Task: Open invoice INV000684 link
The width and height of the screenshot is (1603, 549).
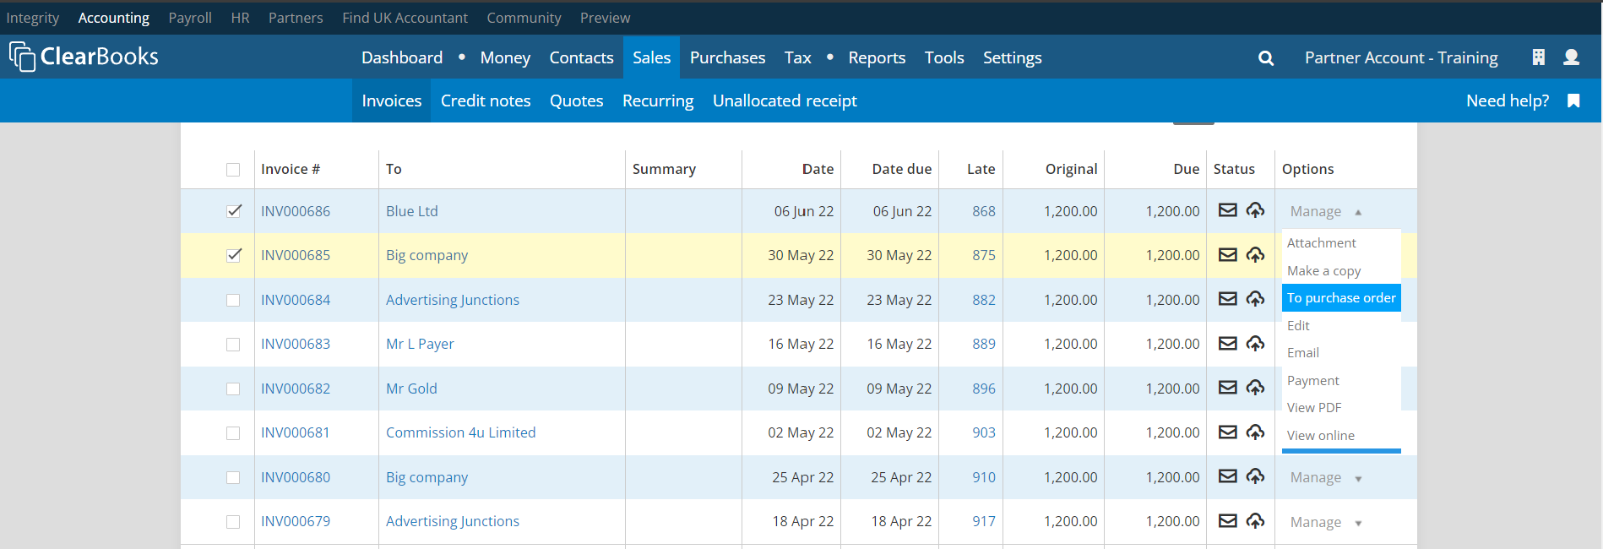Action: pyautogui.click(x=296, y=300)
